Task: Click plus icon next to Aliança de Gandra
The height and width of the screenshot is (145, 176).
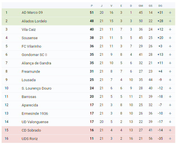Action: pyautogui.click(x=170, y=63)
